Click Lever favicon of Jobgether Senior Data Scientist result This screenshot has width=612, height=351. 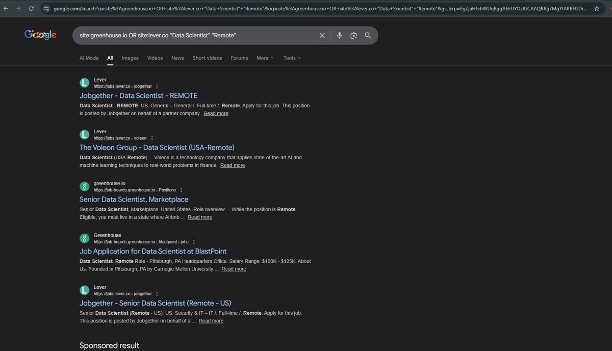[85, 290]
